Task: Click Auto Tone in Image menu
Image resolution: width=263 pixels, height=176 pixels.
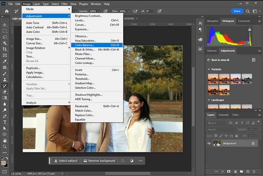Action: point(47,23)
